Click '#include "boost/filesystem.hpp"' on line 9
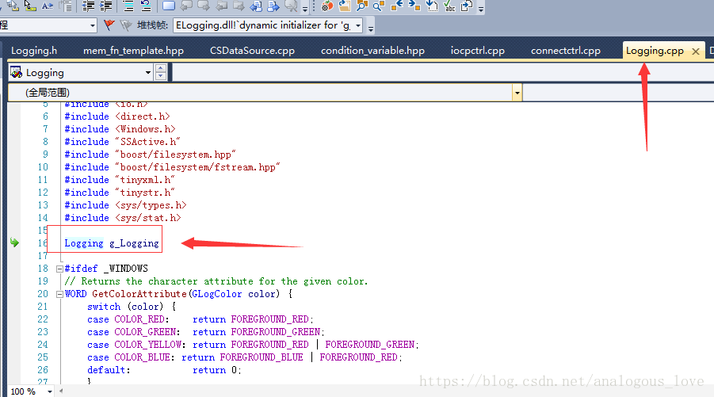Viewport: 714px width, 397px height. 150,155
